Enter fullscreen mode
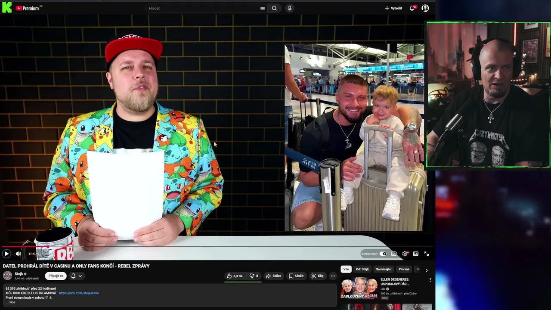 (427, 254)
